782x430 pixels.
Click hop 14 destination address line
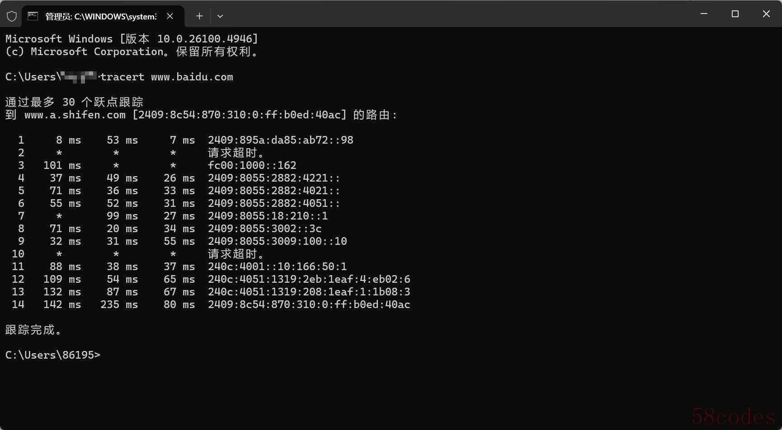point(309,304)
